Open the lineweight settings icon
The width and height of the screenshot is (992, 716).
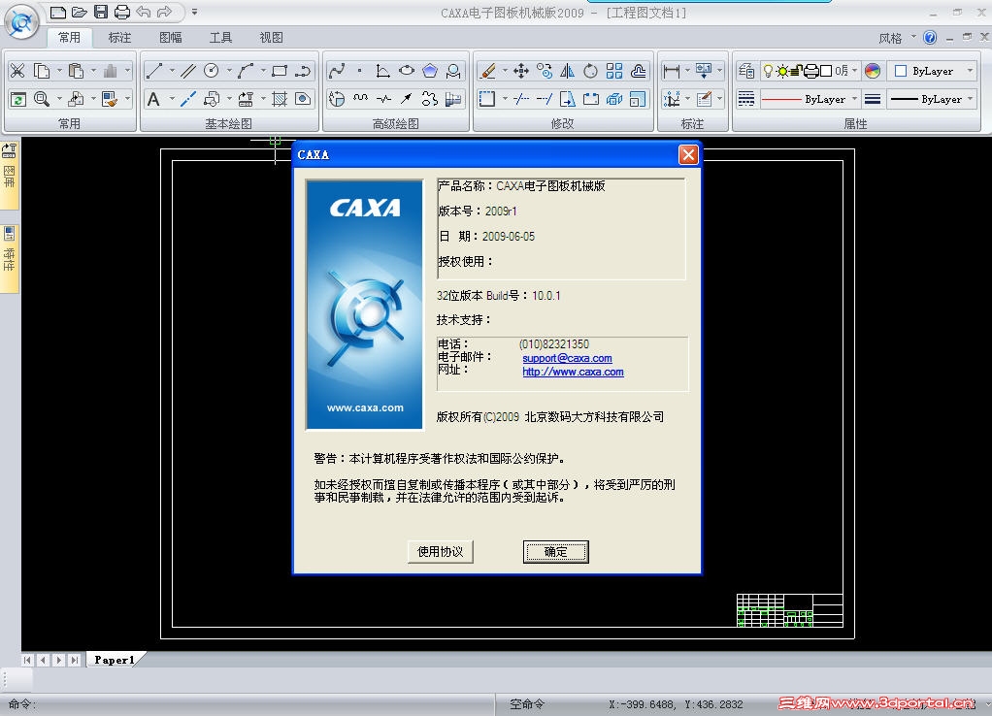point(873,99)
